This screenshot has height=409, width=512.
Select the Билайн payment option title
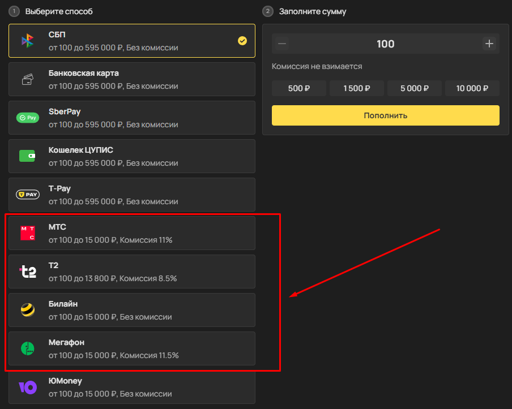[x=63, y=304]
